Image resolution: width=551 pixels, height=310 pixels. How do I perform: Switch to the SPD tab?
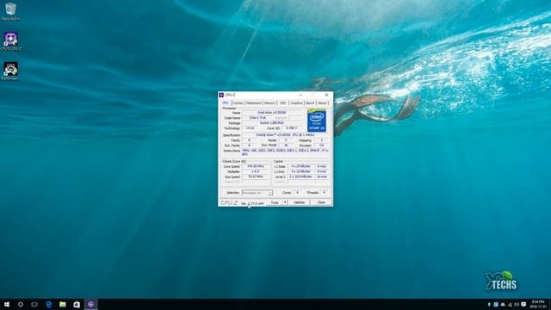283,103
